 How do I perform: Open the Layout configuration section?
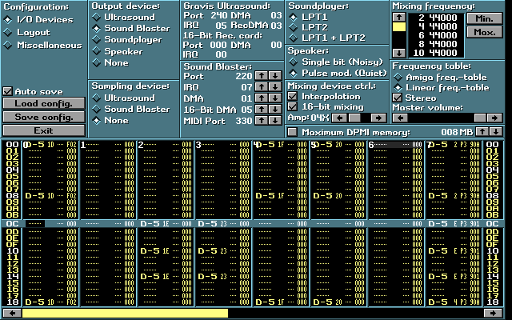point(8,32)
